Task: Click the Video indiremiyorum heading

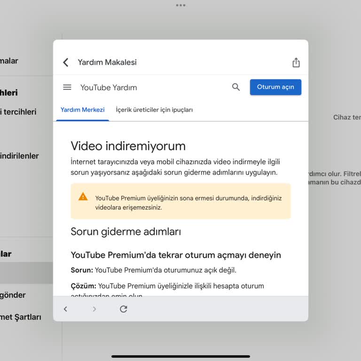Action: [128, 146]
